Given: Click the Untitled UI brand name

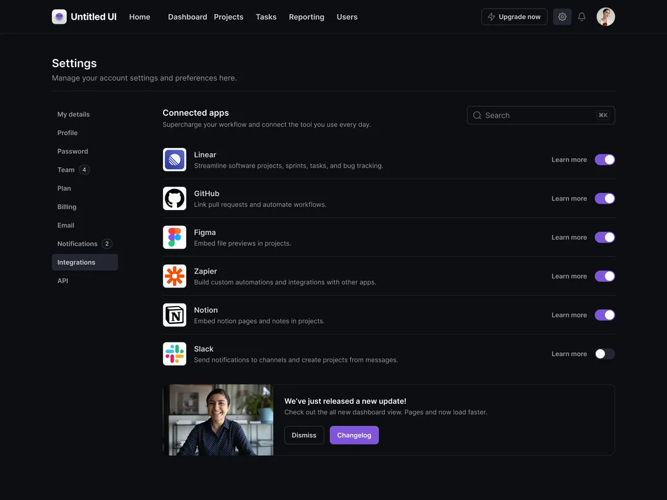Looking at the screenshot, I should (94, 17).
